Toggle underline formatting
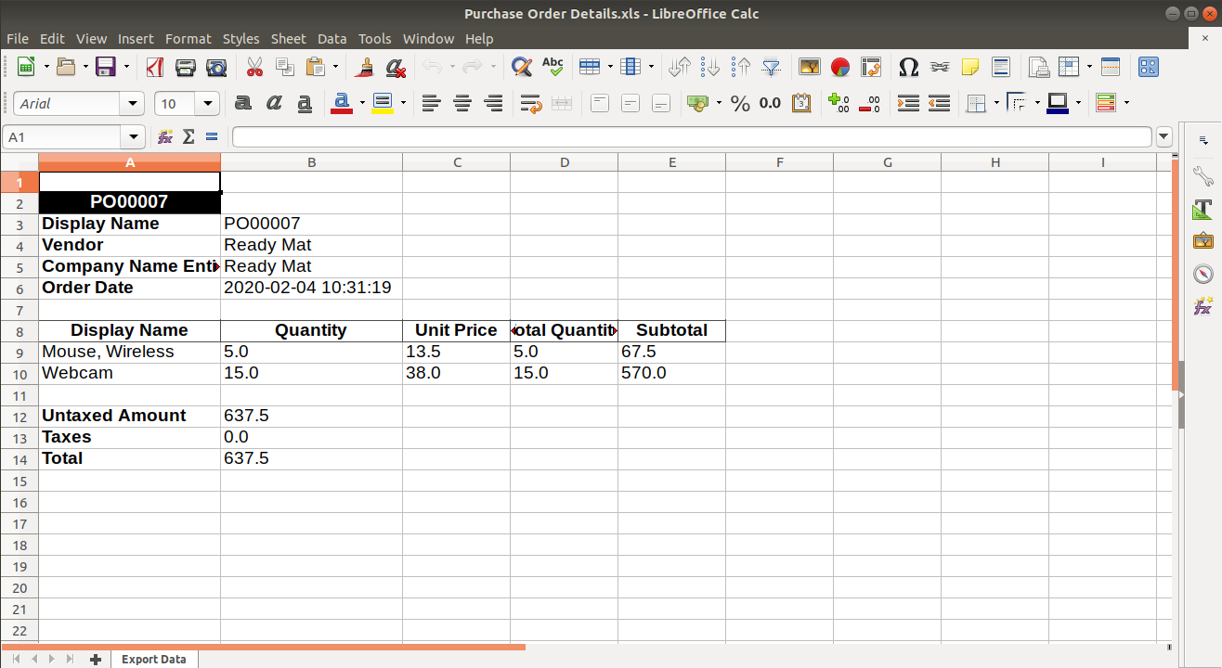This screenshot has height=668, width=1222. click(305, 103)
